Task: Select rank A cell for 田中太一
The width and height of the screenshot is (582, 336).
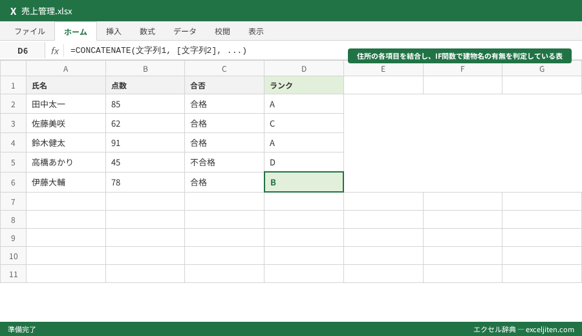Action: pos(304,104)
